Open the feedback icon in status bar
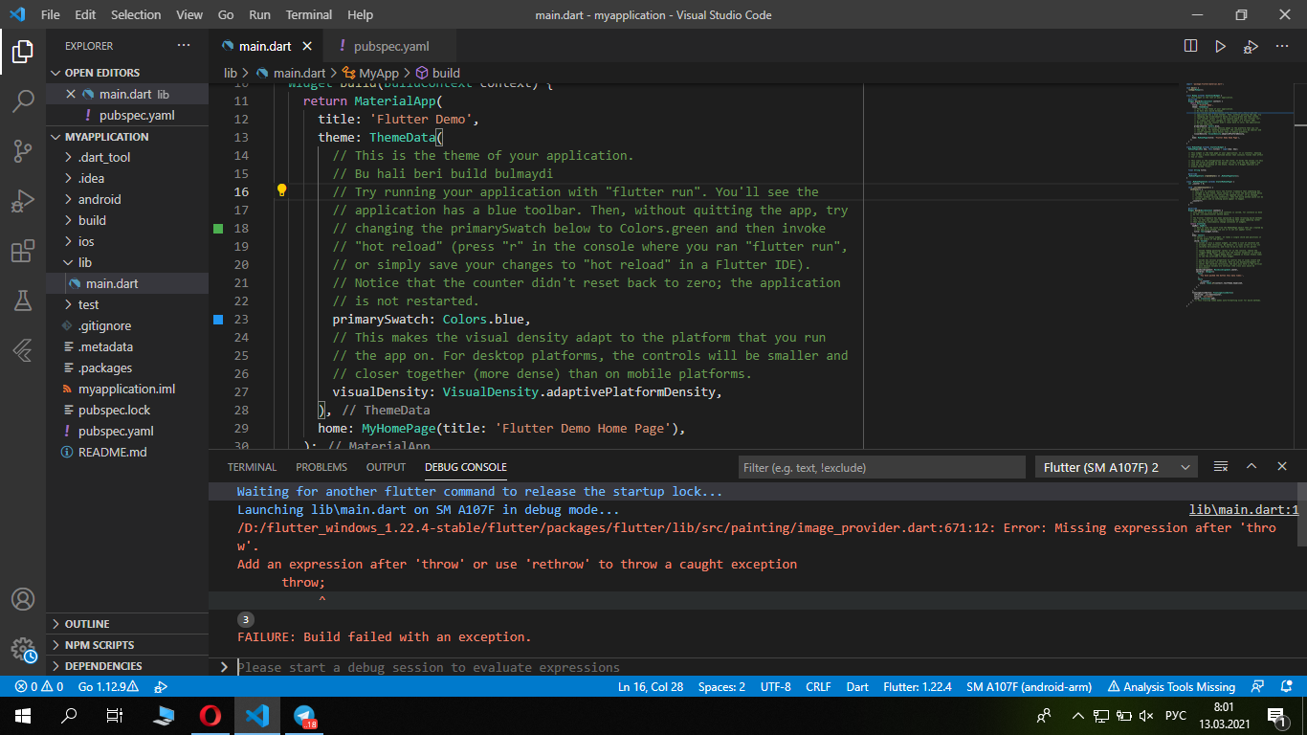This screenshot has height=735, width=1307. click(1259, 687)
